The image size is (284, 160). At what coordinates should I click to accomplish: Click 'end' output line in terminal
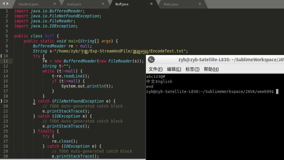click(x=150, y=87)
